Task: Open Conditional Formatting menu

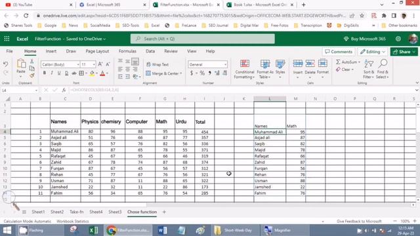Action: (x=244, y=69)
